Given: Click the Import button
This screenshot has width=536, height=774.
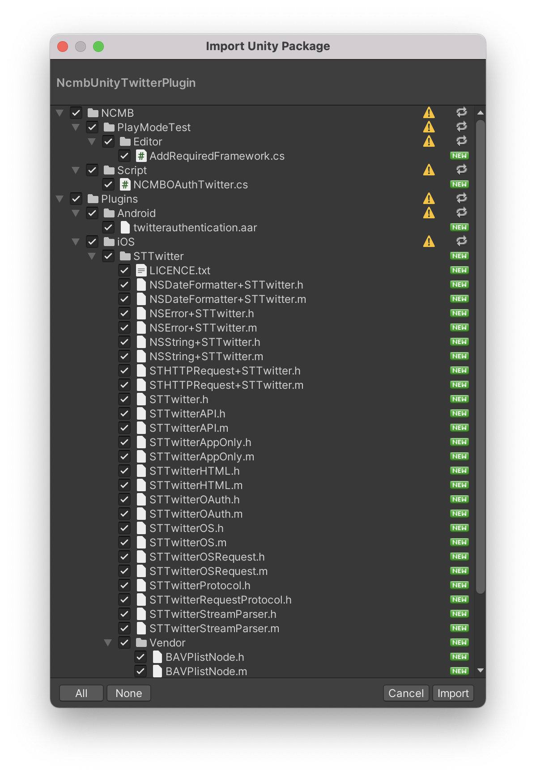Looking at the screenshot, I should click(453, 693).
